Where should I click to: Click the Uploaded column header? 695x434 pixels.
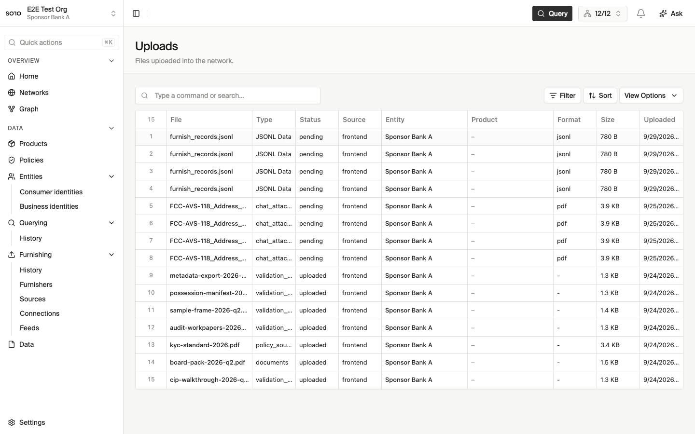661,120
